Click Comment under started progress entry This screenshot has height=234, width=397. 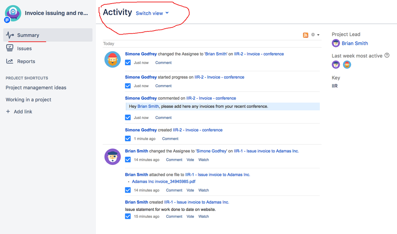tap(163, 86)
